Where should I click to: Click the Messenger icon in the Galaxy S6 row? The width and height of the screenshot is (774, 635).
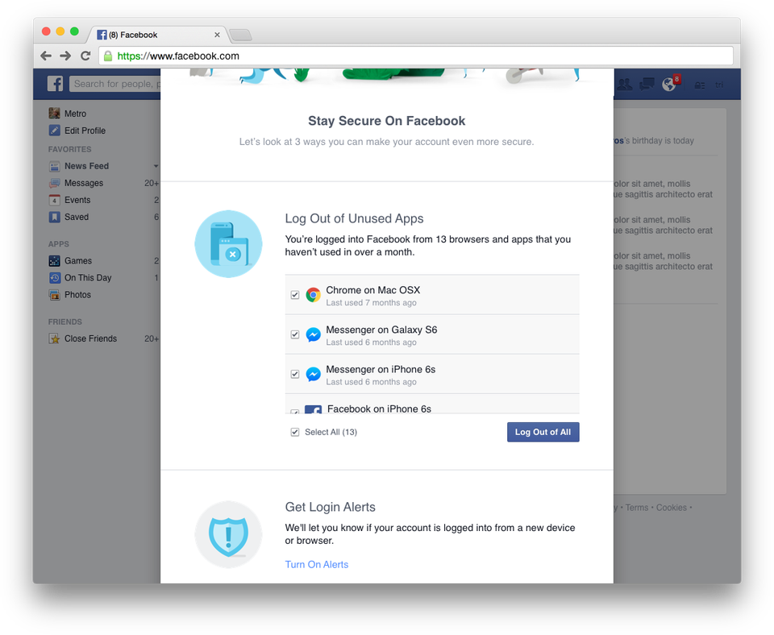coord(313,334)
